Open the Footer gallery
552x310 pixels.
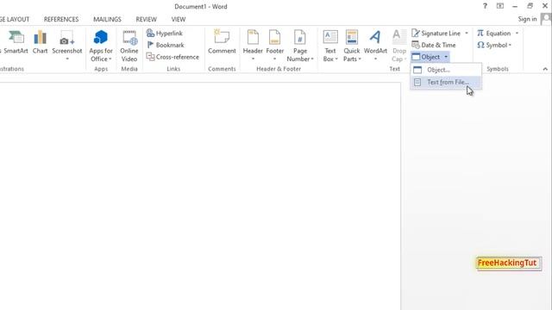[274, 46]
